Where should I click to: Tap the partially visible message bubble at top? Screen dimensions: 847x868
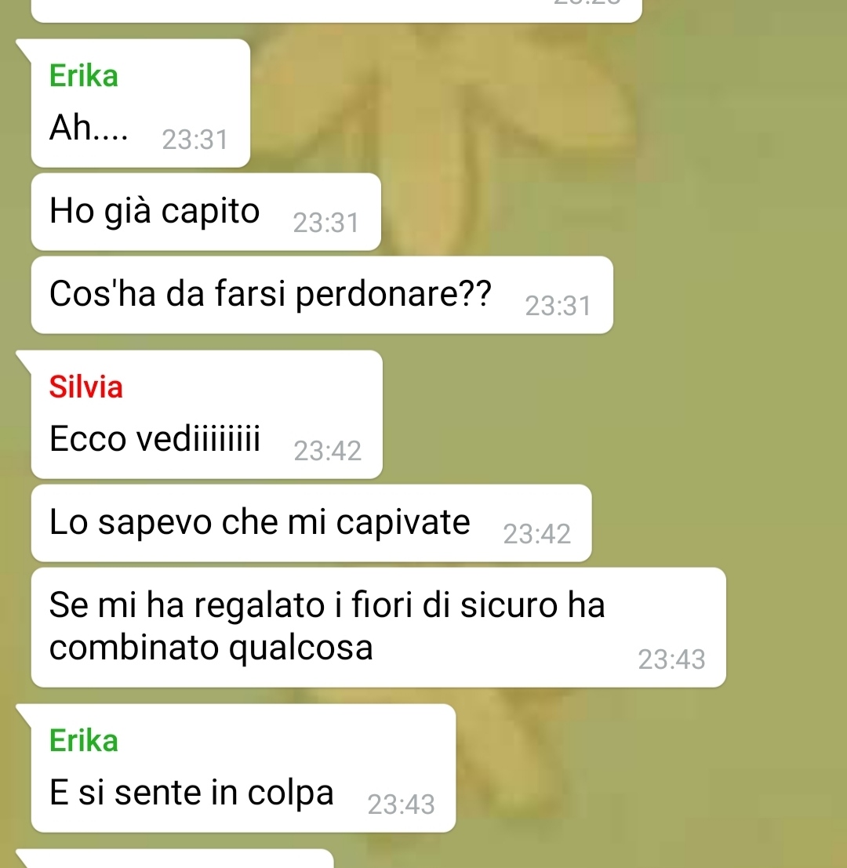[x=336, y=10]
